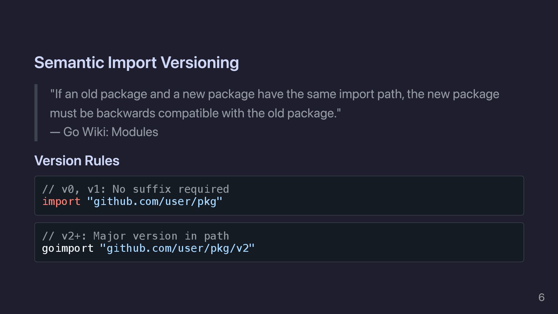This screenshot has height=314, width=558.
Task: Click the 'go' text in second code block
Action: tap(48, 249)
